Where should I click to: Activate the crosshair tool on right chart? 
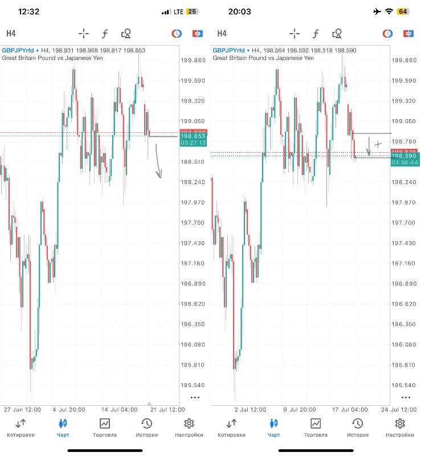[295, 34]
